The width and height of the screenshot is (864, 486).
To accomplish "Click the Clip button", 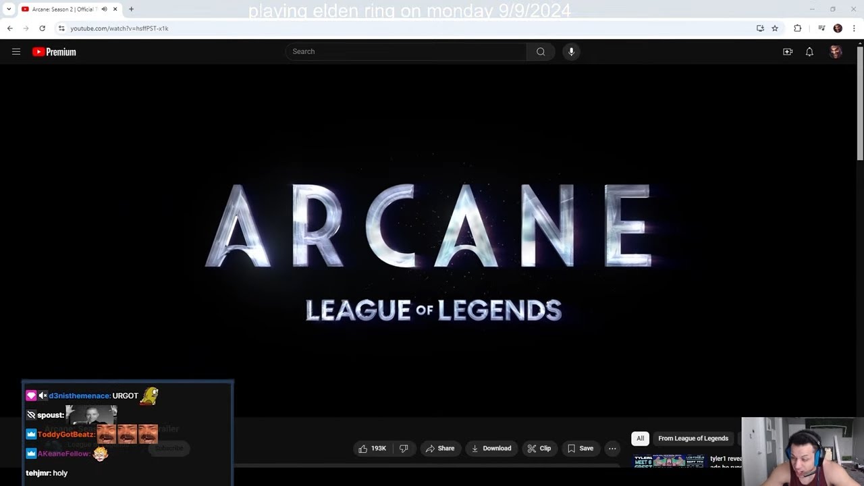I will [539, 448].
